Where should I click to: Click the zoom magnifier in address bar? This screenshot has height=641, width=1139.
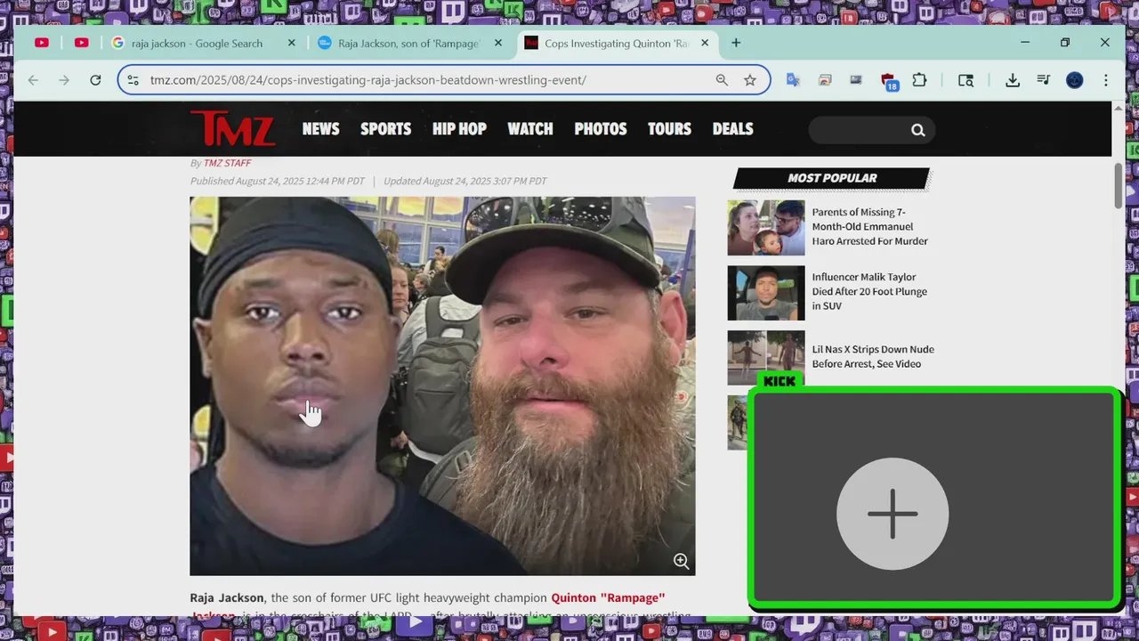pyautogui.click(x=723, y=80)
